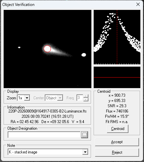
Task: Open the Center Object dropdown
Action: (60, 98)
